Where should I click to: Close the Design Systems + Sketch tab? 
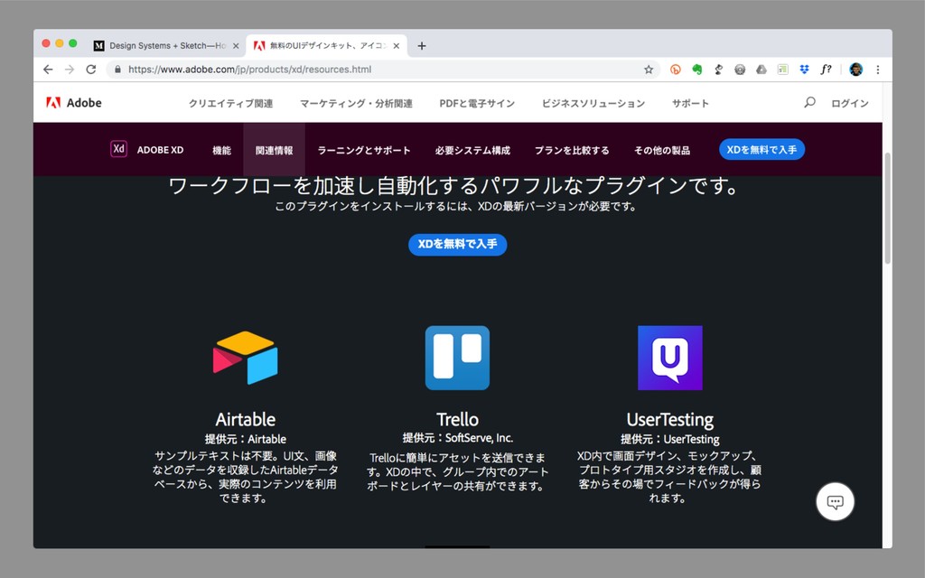pyautogui.click(x=236, y=46)
